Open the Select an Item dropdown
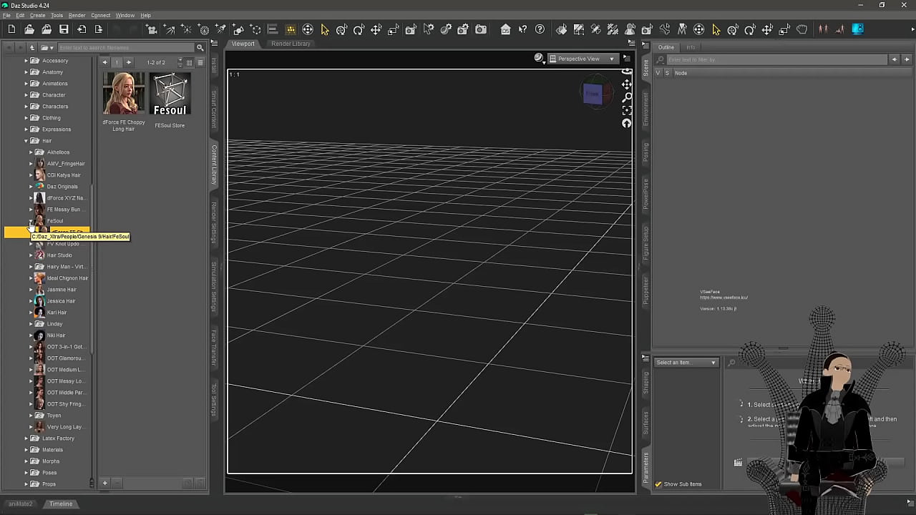 click(686, 363)
